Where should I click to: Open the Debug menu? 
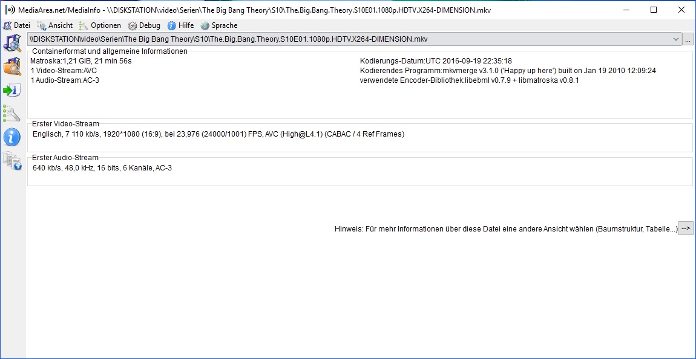click(x=145, y=25)
